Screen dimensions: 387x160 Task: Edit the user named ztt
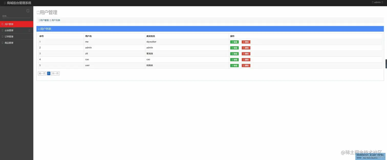tap(234, 54)
